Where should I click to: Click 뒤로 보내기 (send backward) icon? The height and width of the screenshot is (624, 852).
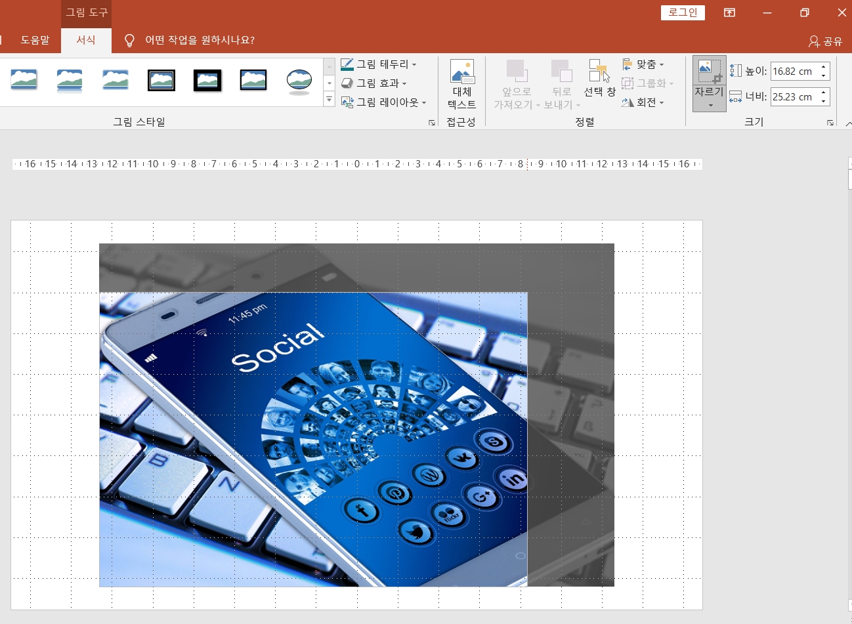[x=561, y=71]
